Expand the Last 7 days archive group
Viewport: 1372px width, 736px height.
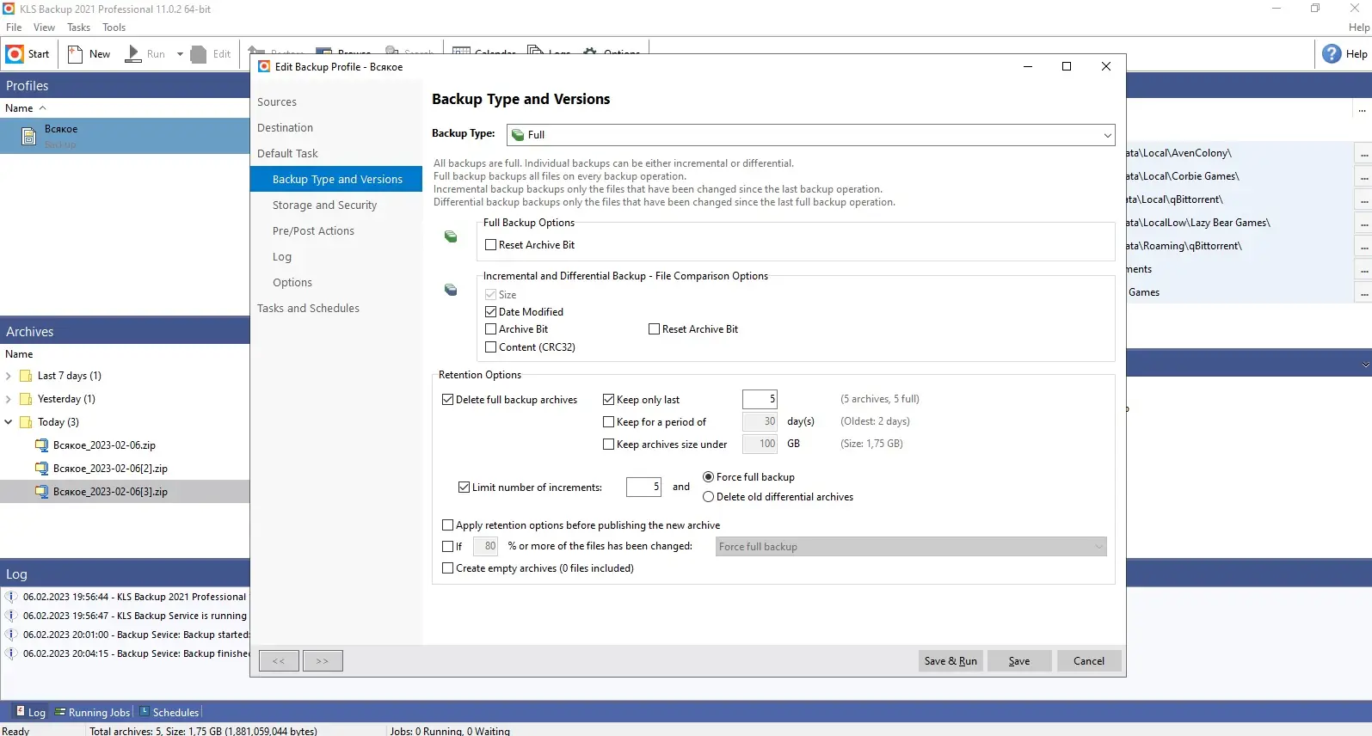(9, 376)
